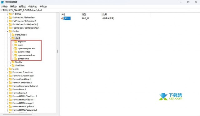The width and height of the screenshot is (200, 116).
Task: Select the FormHost.FormHost.1 key
Action: [x=23, y=76]
